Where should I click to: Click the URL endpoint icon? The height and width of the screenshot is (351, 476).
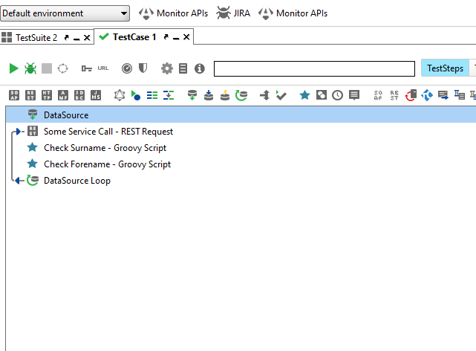(103, 68)
